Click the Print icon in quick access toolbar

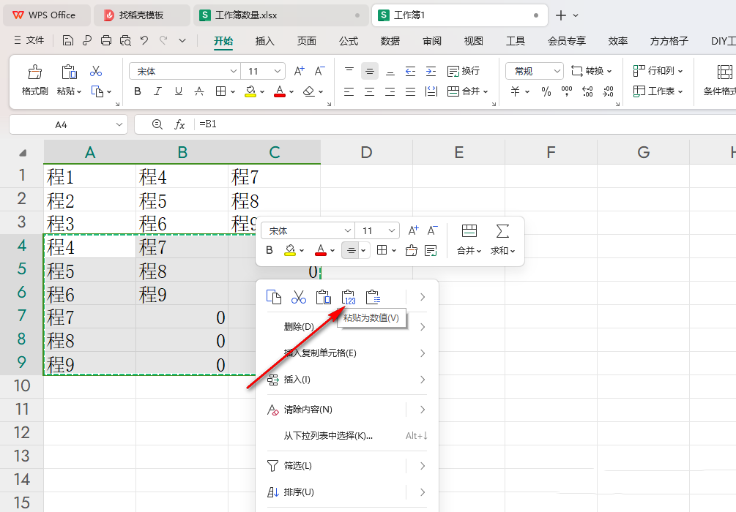(106, 41)
